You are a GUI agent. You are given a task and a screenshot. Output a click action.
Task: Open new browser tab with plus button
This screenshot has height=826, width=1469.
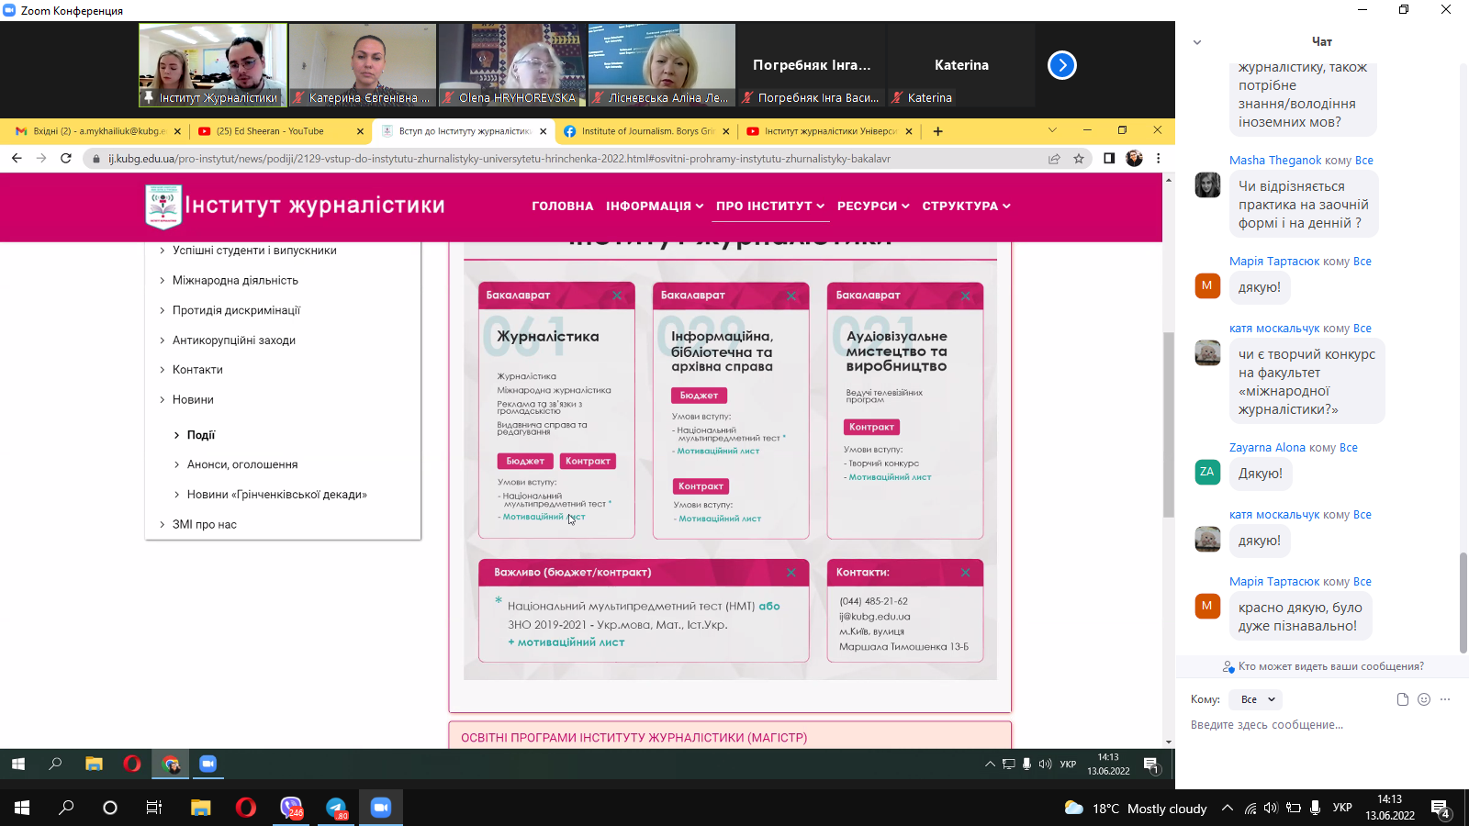coord(937,131)
